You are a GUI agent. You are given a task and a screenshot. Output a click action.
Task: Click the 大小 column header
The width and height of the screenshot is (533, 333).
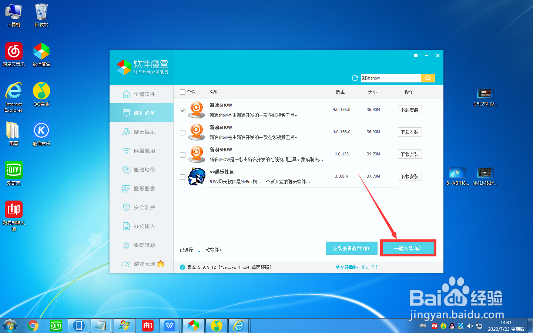click(372, 92)
